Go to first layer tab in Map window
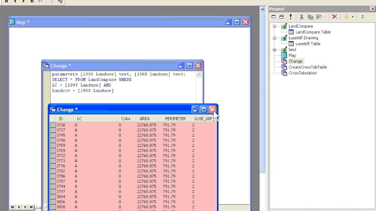Viewport: 376px width, 211px height. click(x=12, y=207)
